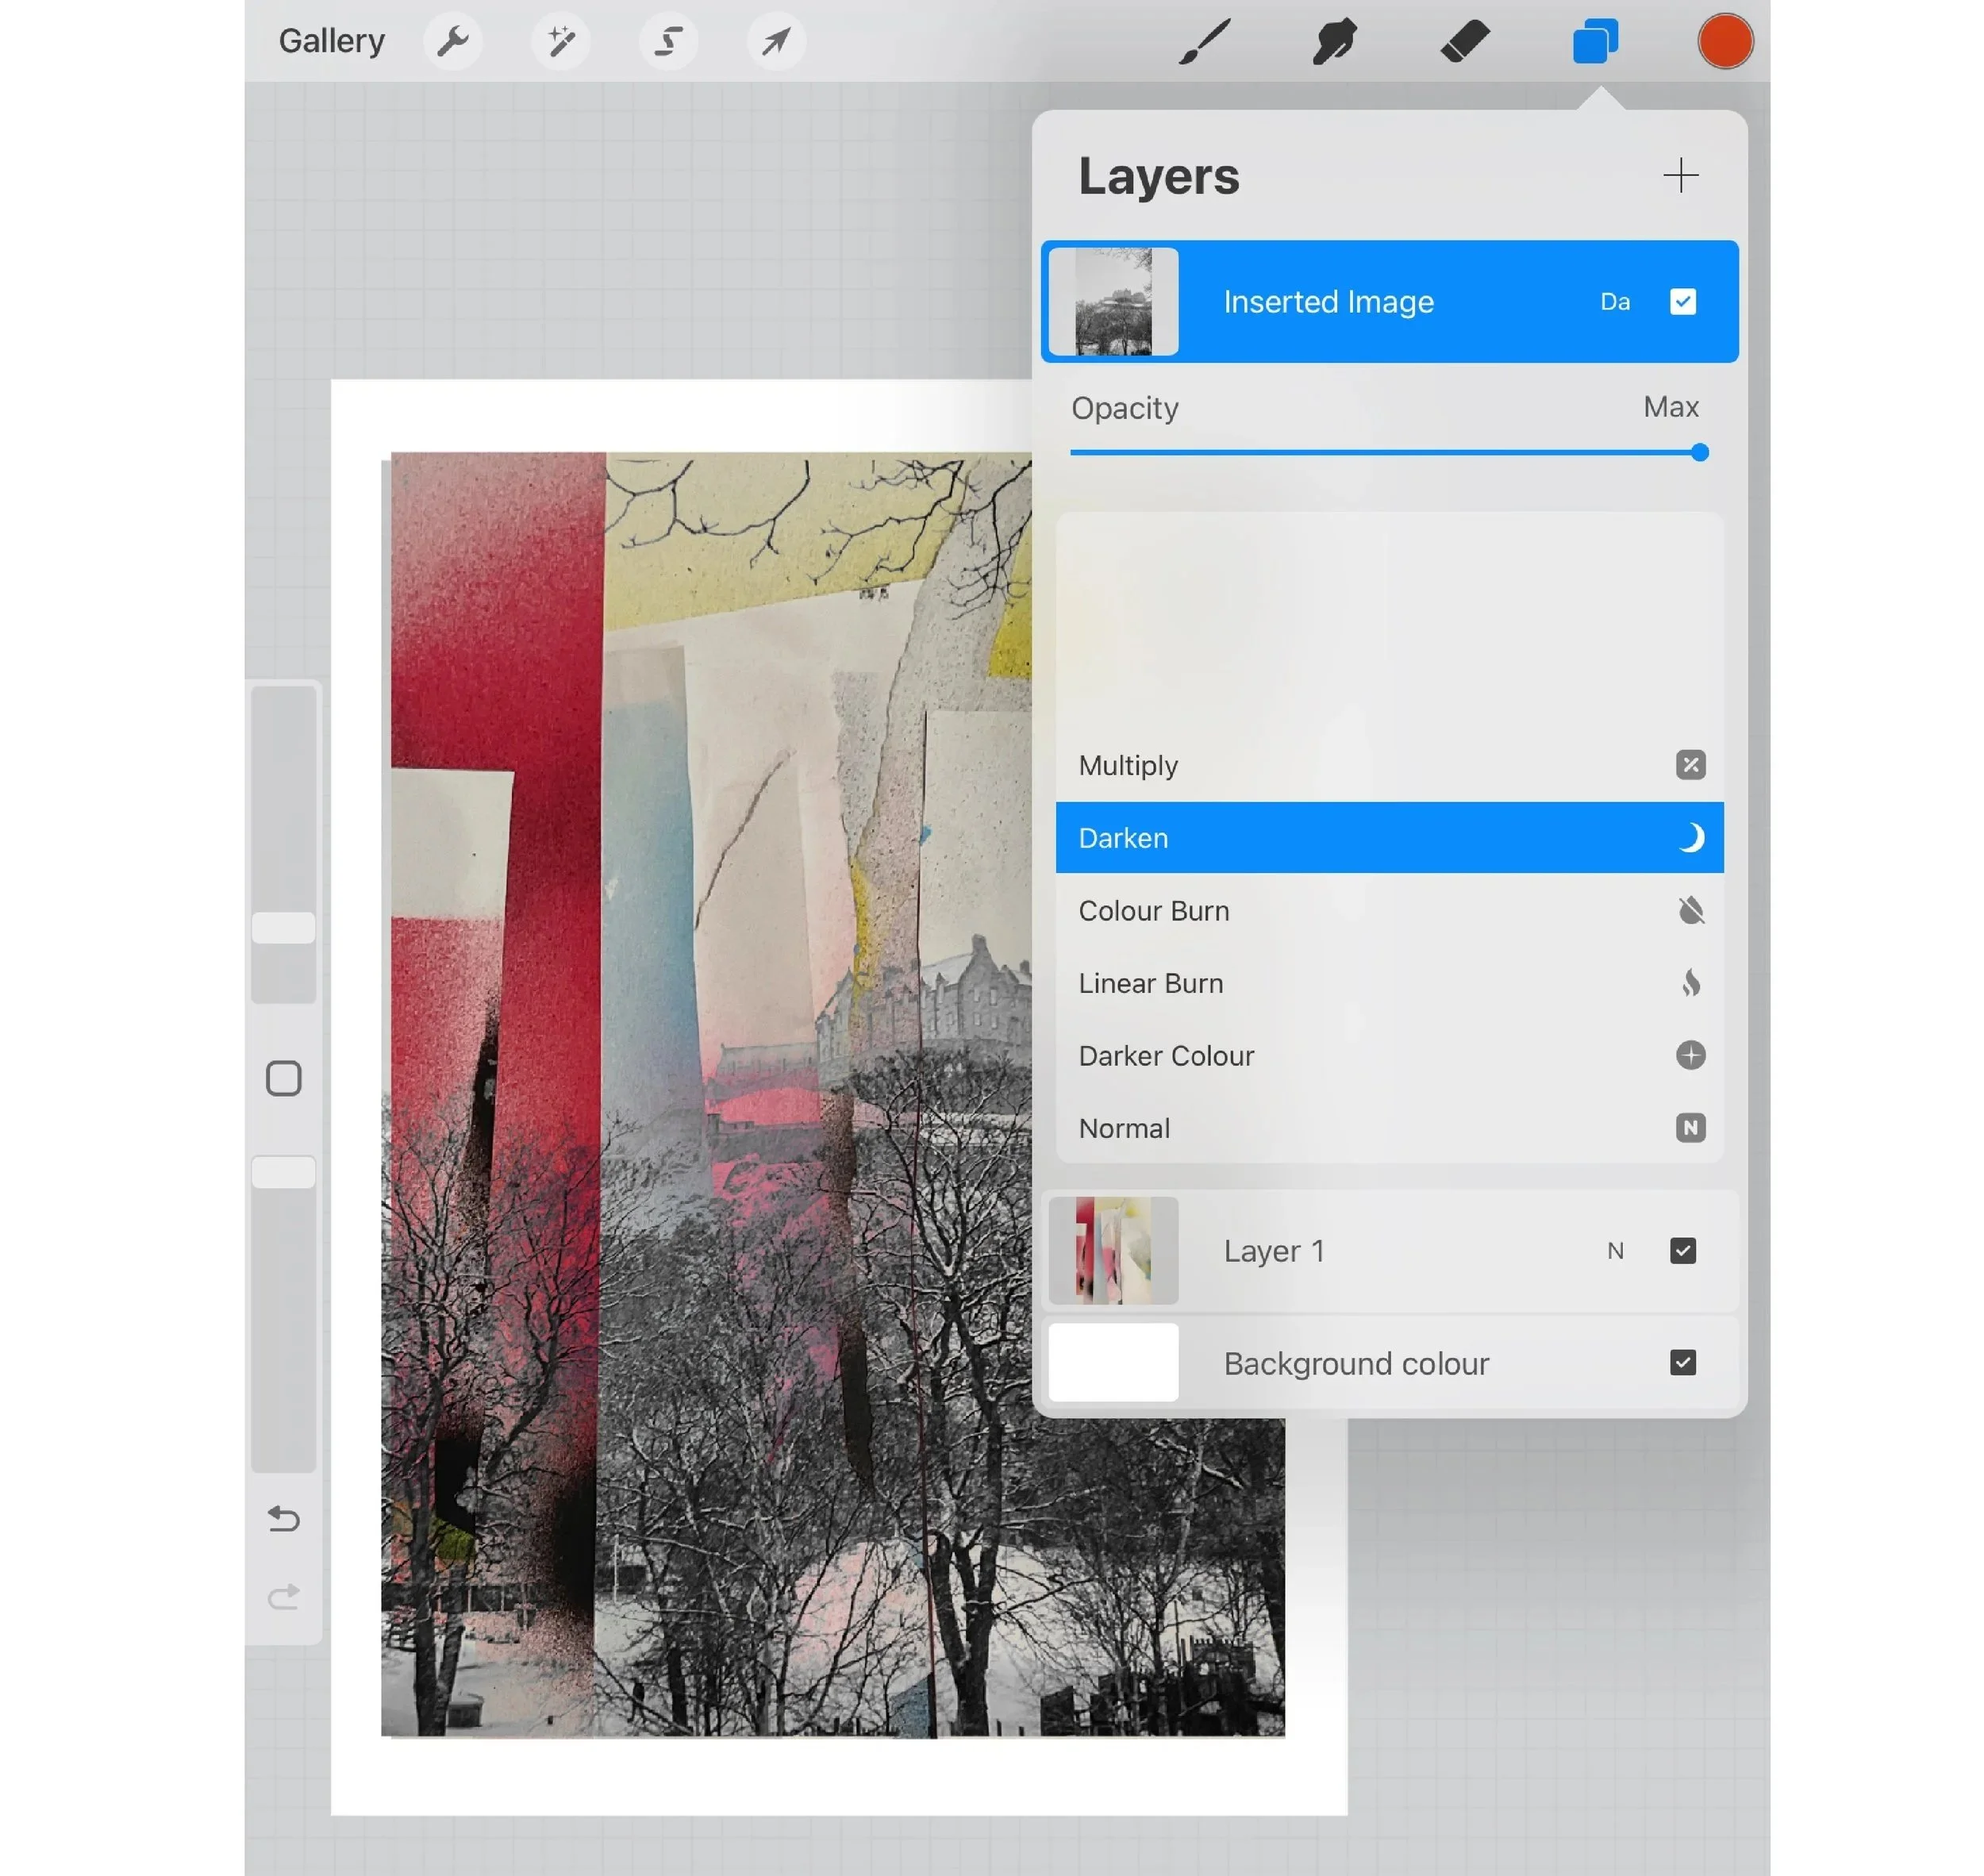
Task: Select the Transform arrow tool
Action: [x=776, y=42]
